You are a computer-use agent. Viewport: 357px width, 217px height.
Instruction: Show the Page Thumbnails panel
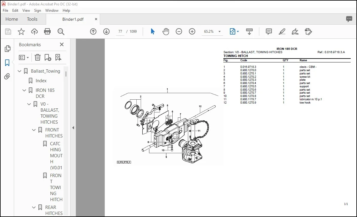(7, 48)
